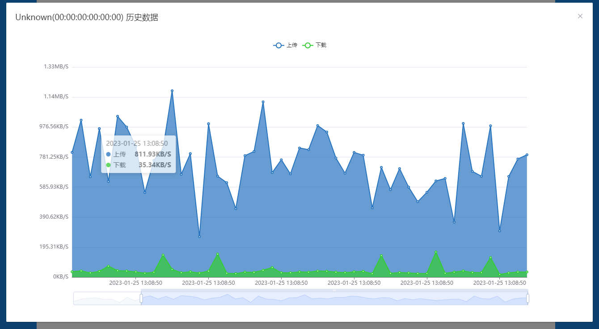599x329 pixels.
Task: Click the 1.14MB/S axis label
Action: [56, 97]
